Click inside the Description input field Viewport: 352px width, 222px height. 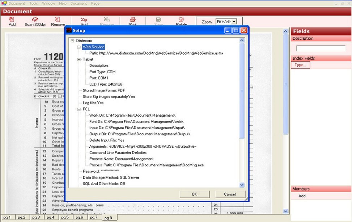[322, 47]
